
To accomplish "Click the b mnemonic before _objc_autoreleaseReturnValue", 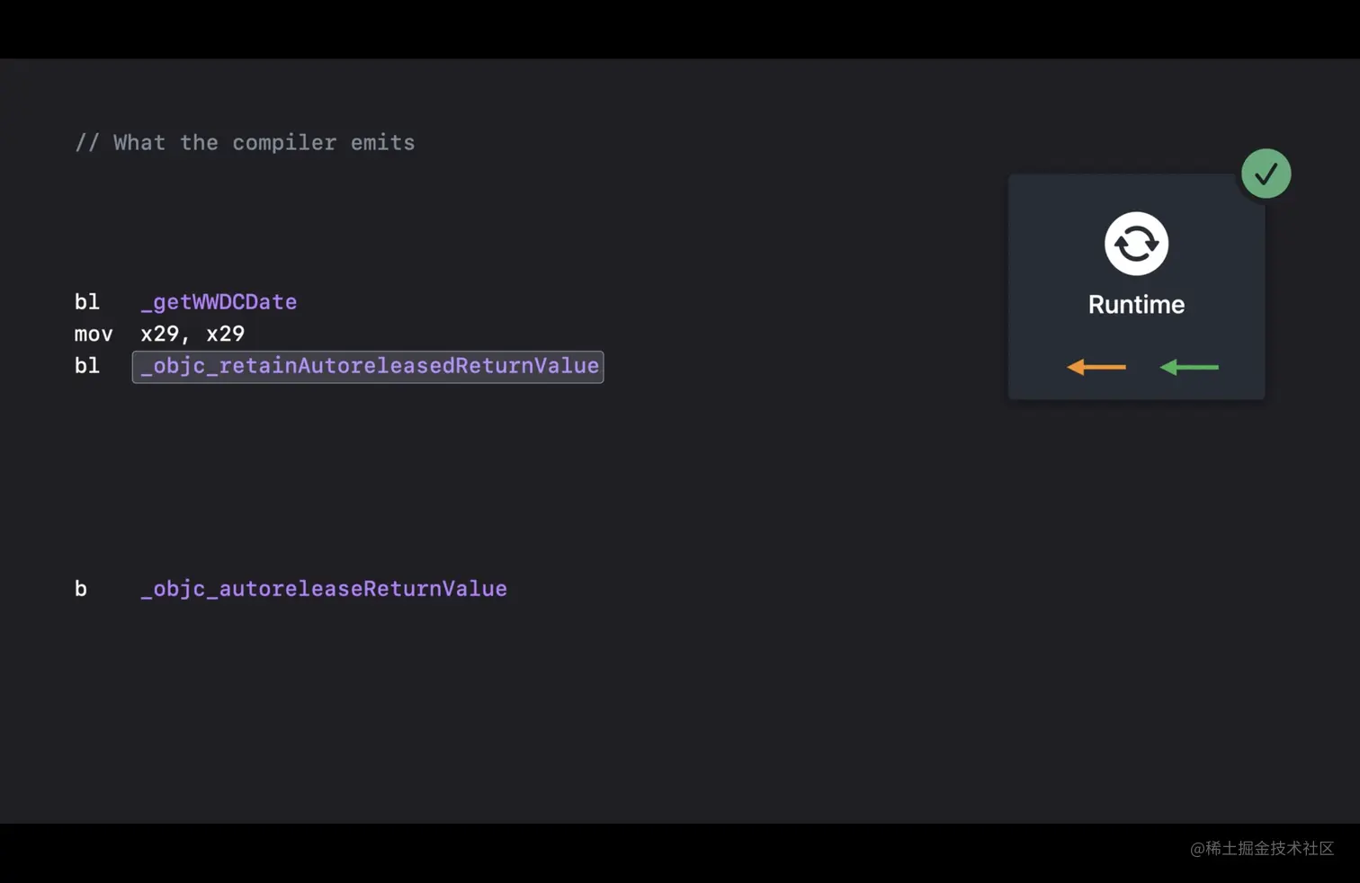I will click(x=81, y=589).
